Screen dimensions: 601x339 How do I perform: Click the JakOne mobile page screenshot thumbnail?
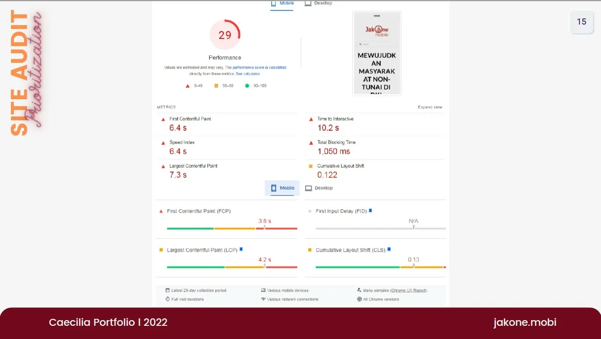click(x=376, y=53)
